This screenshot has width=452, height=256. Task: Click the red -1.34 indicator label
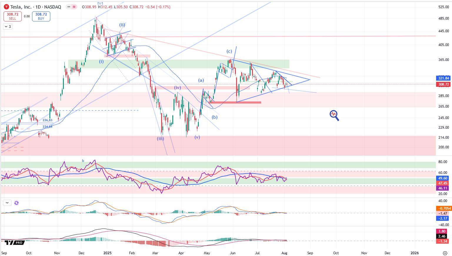point(443,241)
